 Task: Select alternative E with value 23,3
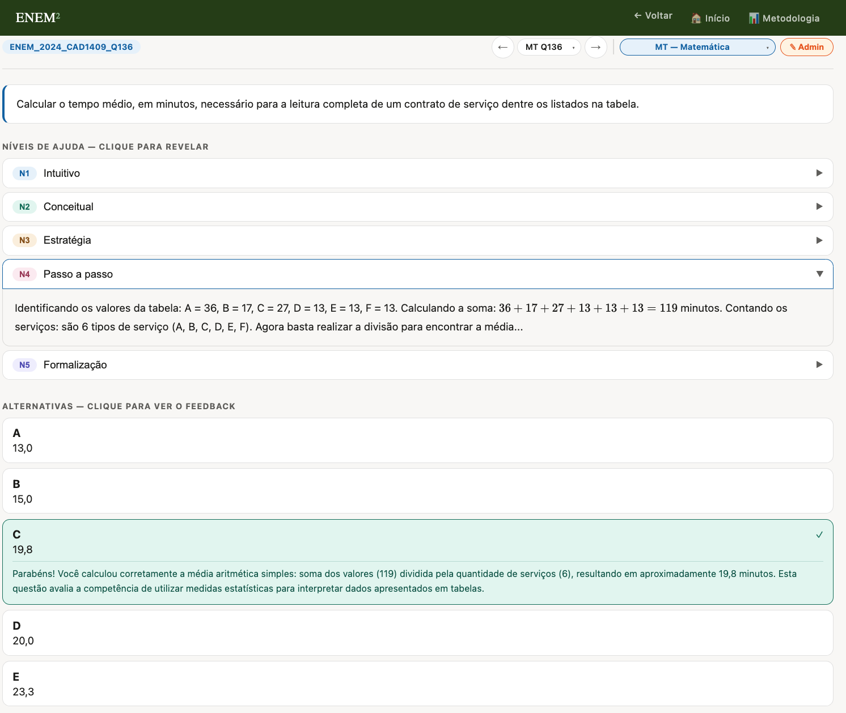point(418,684)
